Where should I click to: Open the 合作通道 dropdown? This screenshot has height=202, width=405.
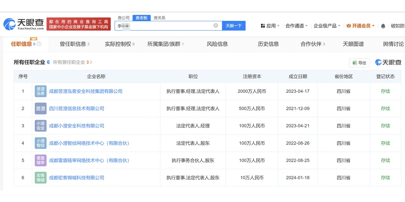(x=295, y=26)
